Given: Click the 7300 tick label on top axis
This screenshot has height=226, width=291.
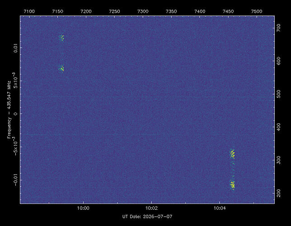Looking at the screenshot, I should [143, 11].
